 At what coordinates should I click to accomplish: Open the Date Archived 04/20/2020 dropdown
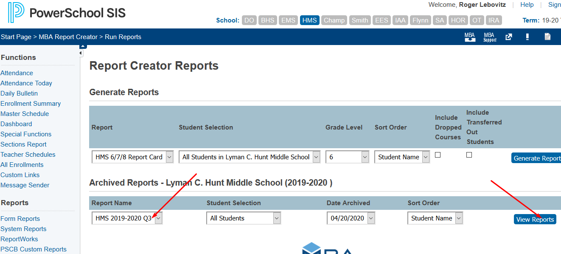(351, 218)
